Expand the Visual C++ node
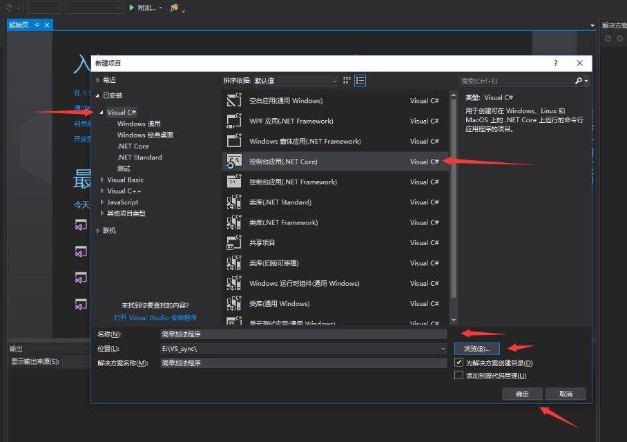This screenshot has height=442, width=627. coord(102,191)
